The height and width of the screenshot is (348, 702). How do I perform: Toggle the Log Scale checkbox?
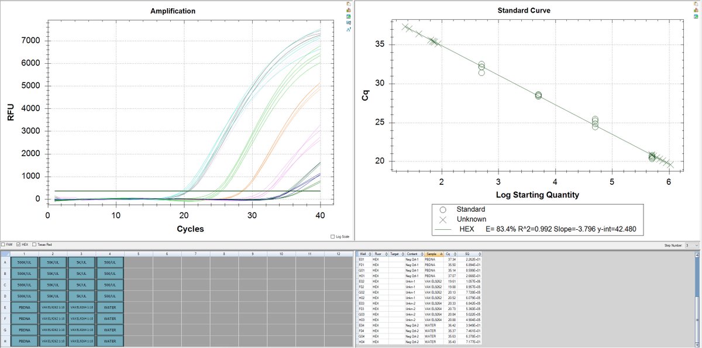(x=333, y=236)
